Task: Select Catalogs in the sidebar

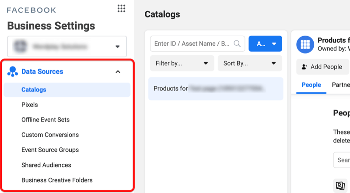Action: tap(67, 90)
